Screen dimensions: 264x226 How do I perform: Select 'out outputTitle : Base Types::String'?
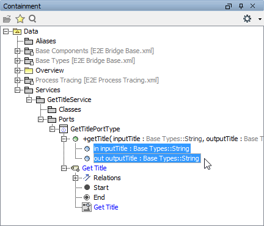(147, 158)
